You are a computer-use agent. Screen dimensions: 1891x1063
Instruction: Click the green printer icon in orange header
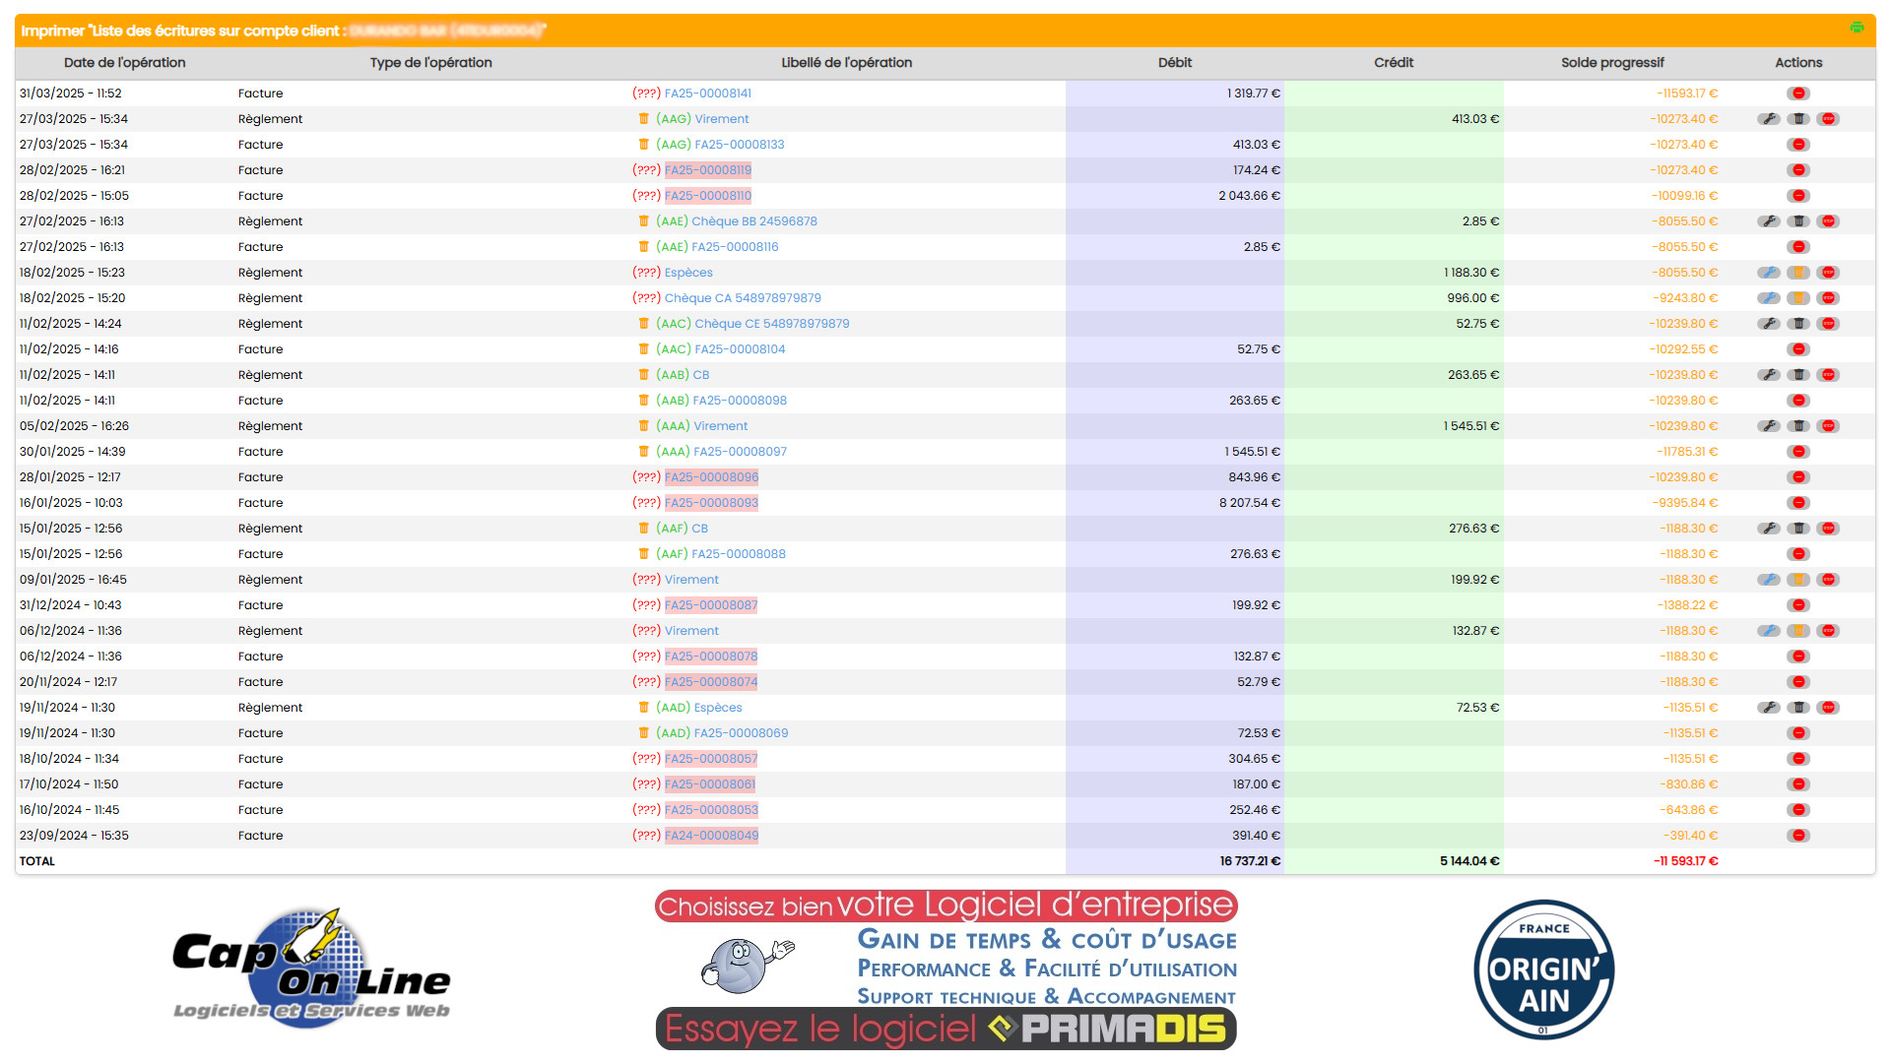point(1857,28)
